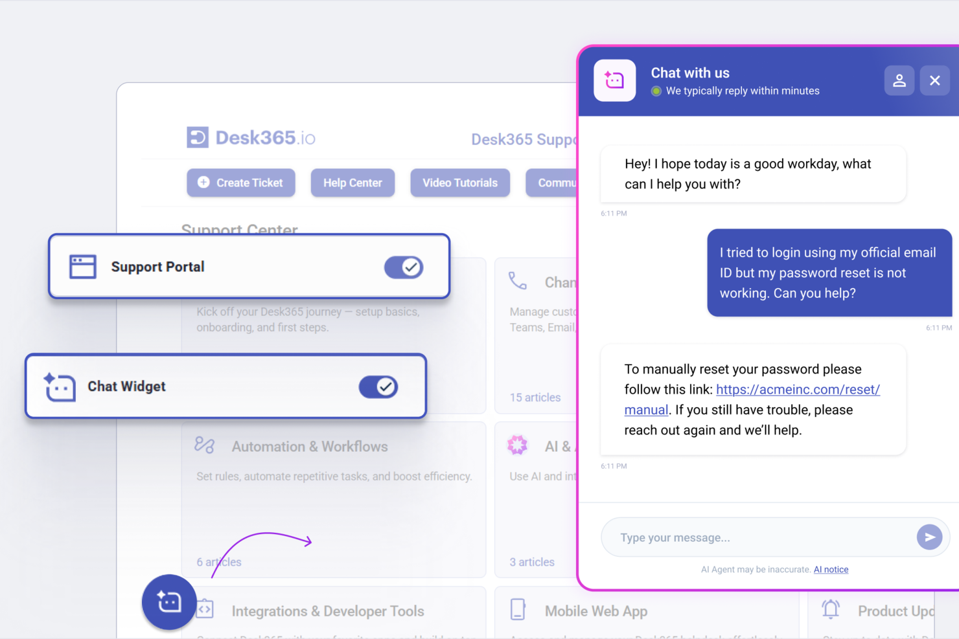Click the chatbot icon in the chat header
The height and width of the screenshot is (639, 959).
click(x=614, y=80)
